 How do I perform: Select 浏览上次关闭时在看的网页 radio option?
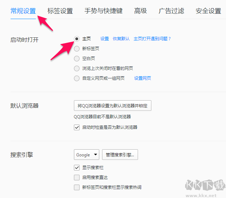click(77, 68)
